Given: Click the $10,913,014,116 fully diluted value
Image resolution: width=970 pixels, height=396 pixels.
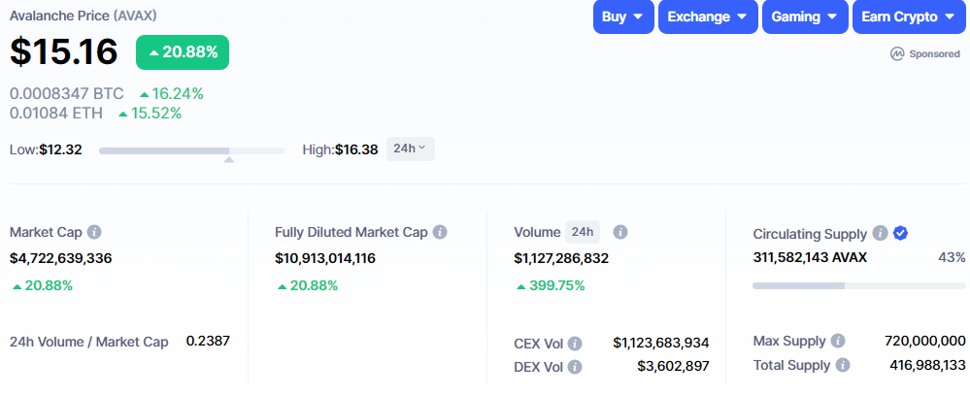Looking at the screenshot, I should click(325, 258).
